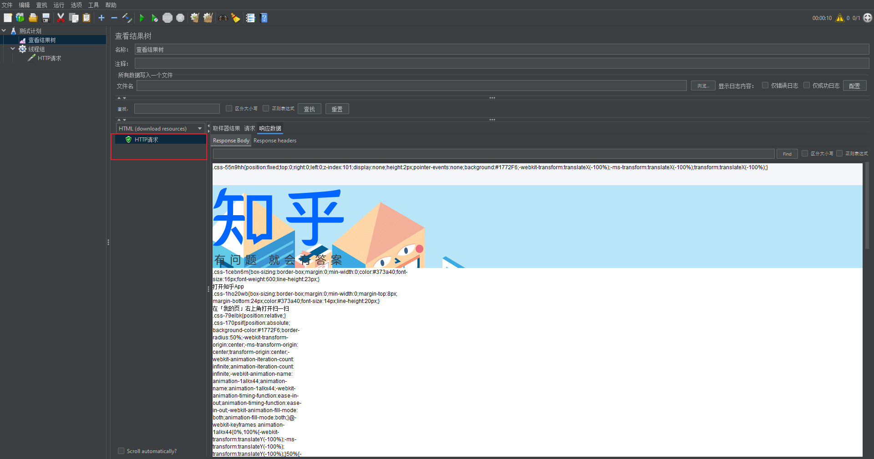
Task: Open the 选项 menu
Action: point(76,5)
